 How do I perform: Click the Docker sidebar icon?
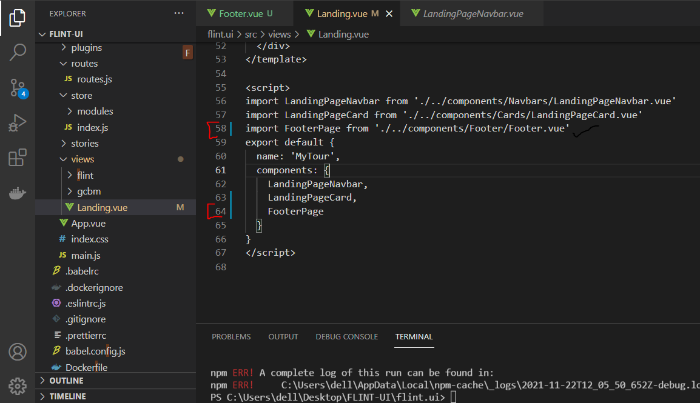pyautogui.click(x=18, y=194)
